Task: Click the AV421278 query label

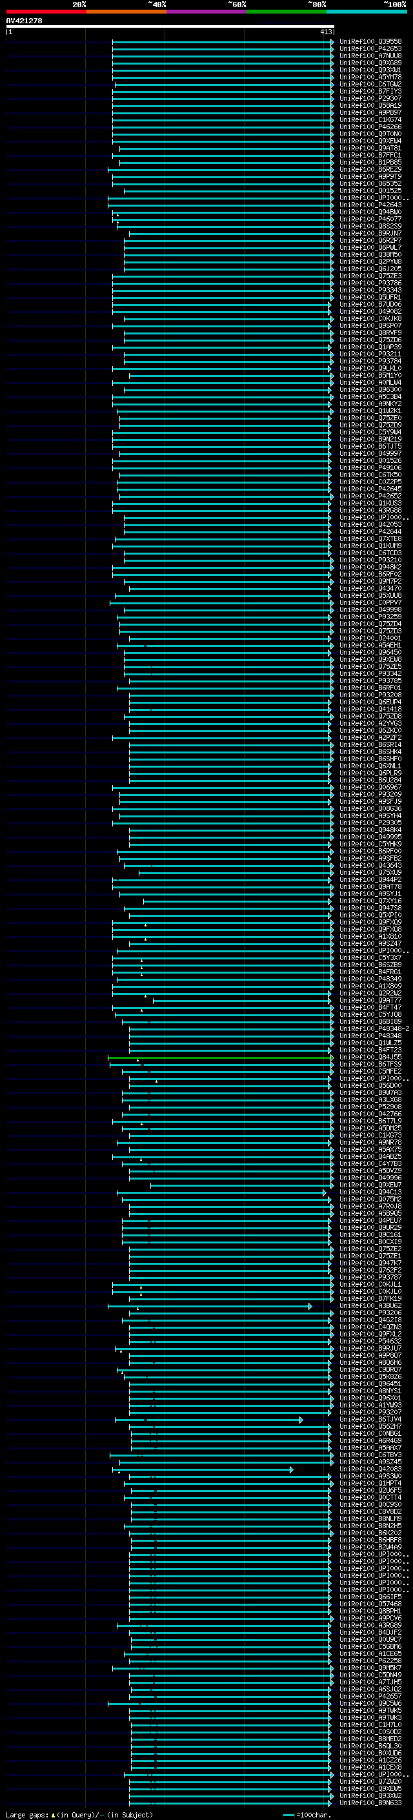Action: 24,21
